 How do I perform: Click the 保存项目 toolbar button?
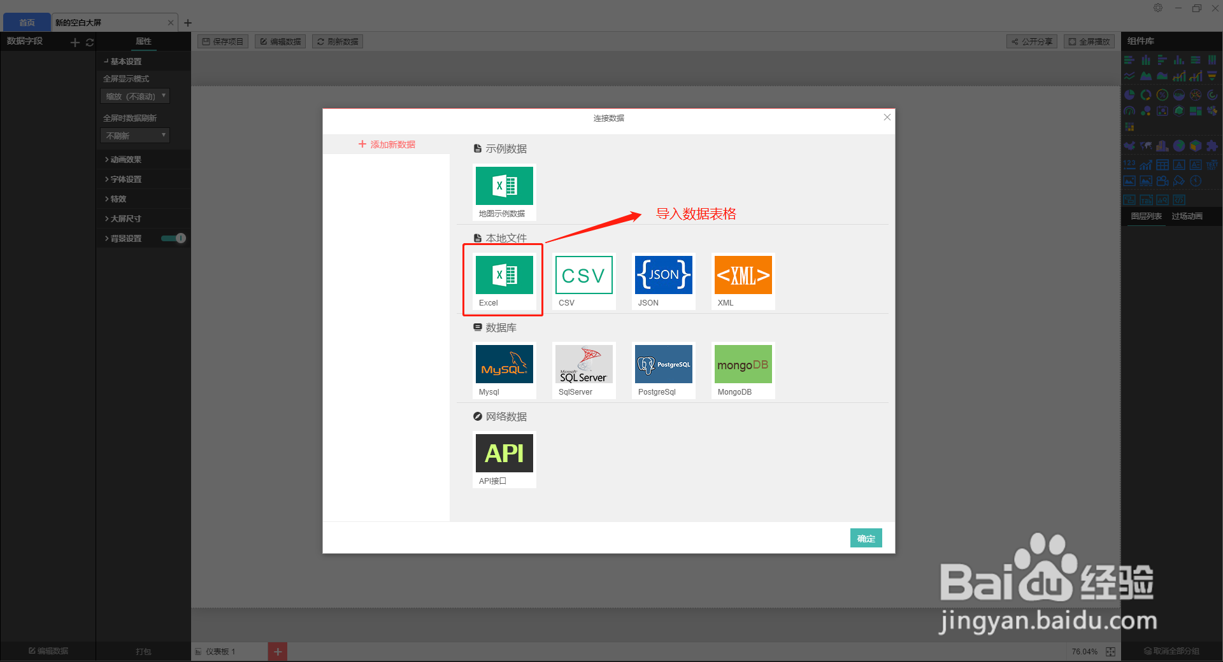pyautogui.click(x=223, y=41)
